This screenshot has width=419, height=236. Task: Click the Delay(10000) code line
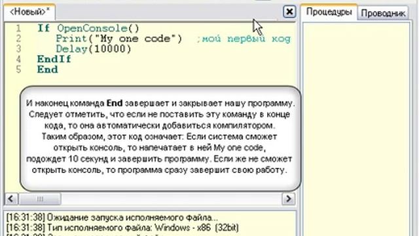tap(94, 49)
